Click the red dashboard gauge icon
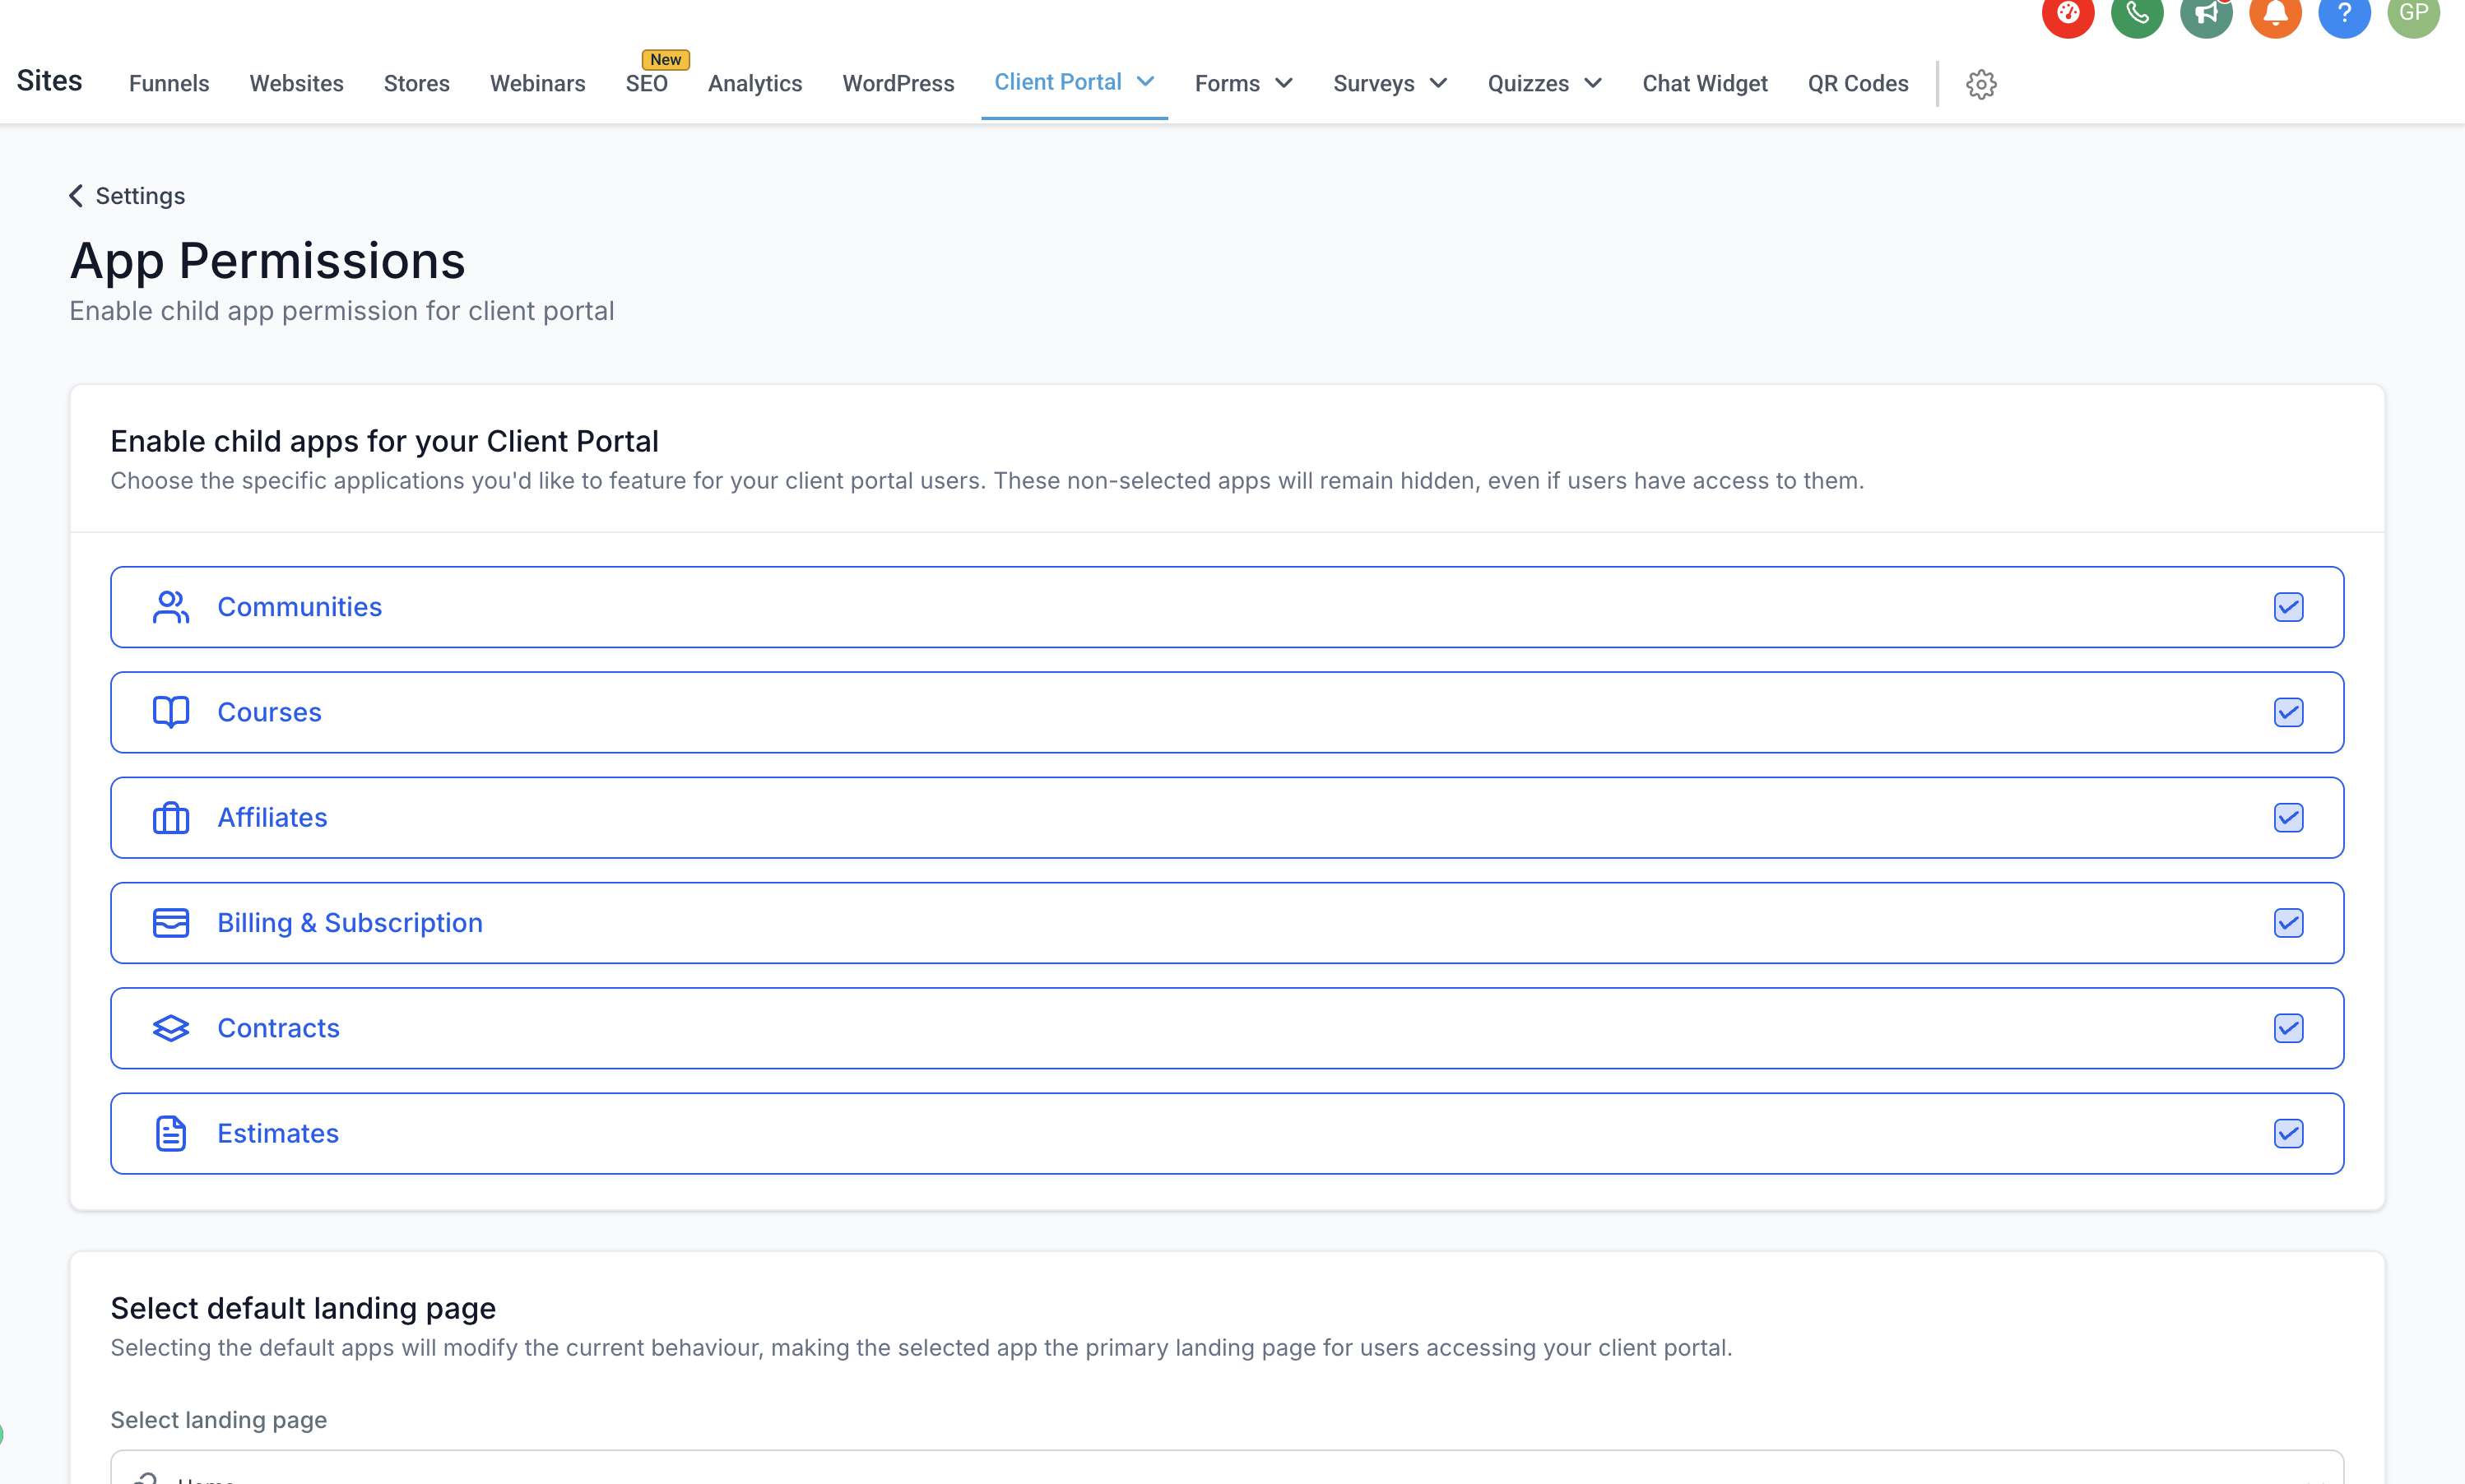This screenshot has width=2465, height=1484. click(x=2067, y=14)
